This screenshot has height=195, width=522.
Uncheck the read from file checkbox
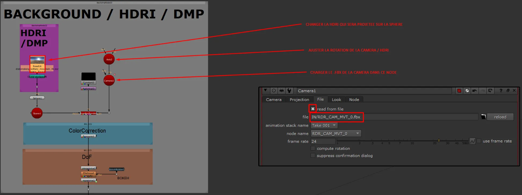click(x=313, y=109)
